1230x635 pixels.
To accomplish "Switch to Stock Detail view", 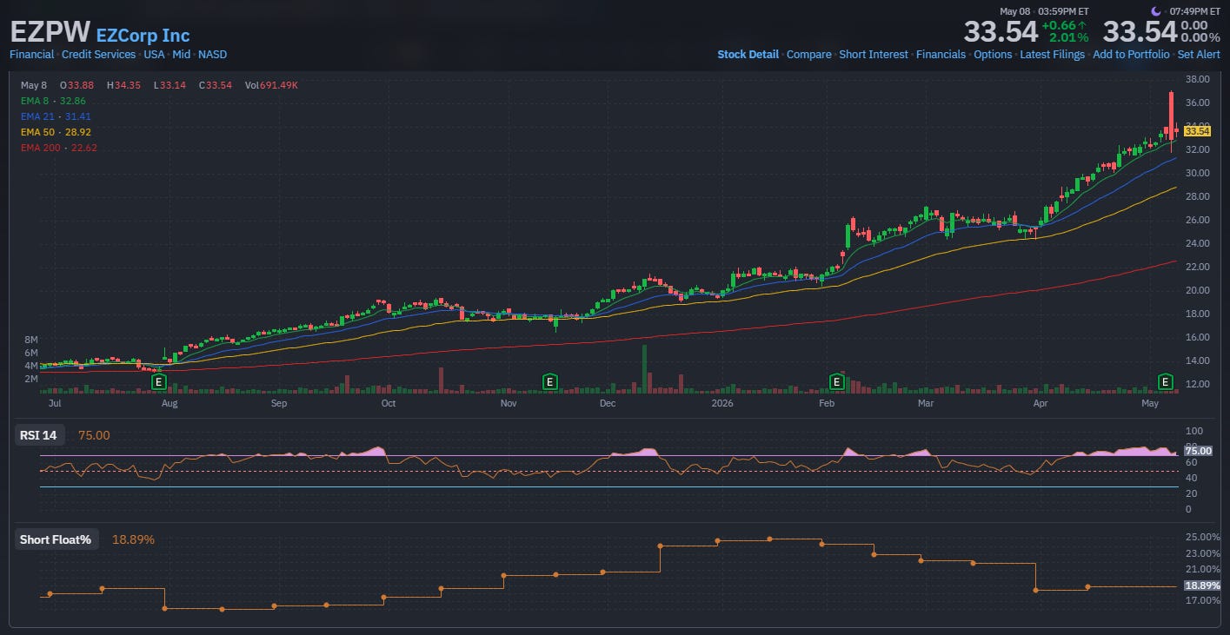I will tap(748, 55).
